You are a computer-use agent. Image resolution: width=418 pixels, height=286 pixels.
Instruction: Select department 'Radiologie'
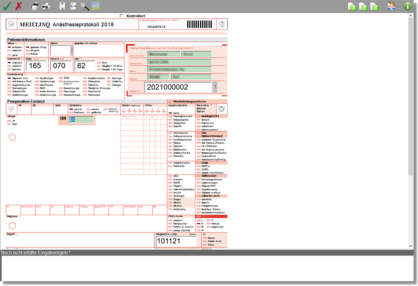point(85,95)
